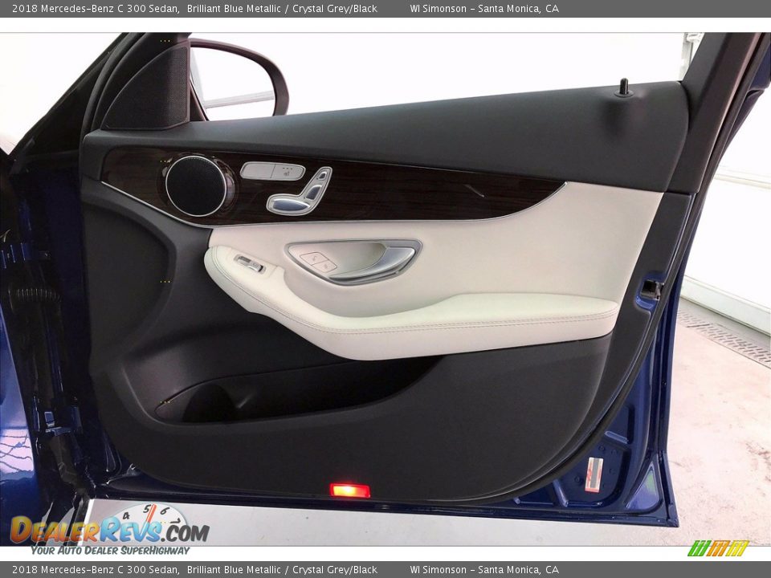Click the door latch on door edge
Screen dimensions: 771x578
point(651,289)
